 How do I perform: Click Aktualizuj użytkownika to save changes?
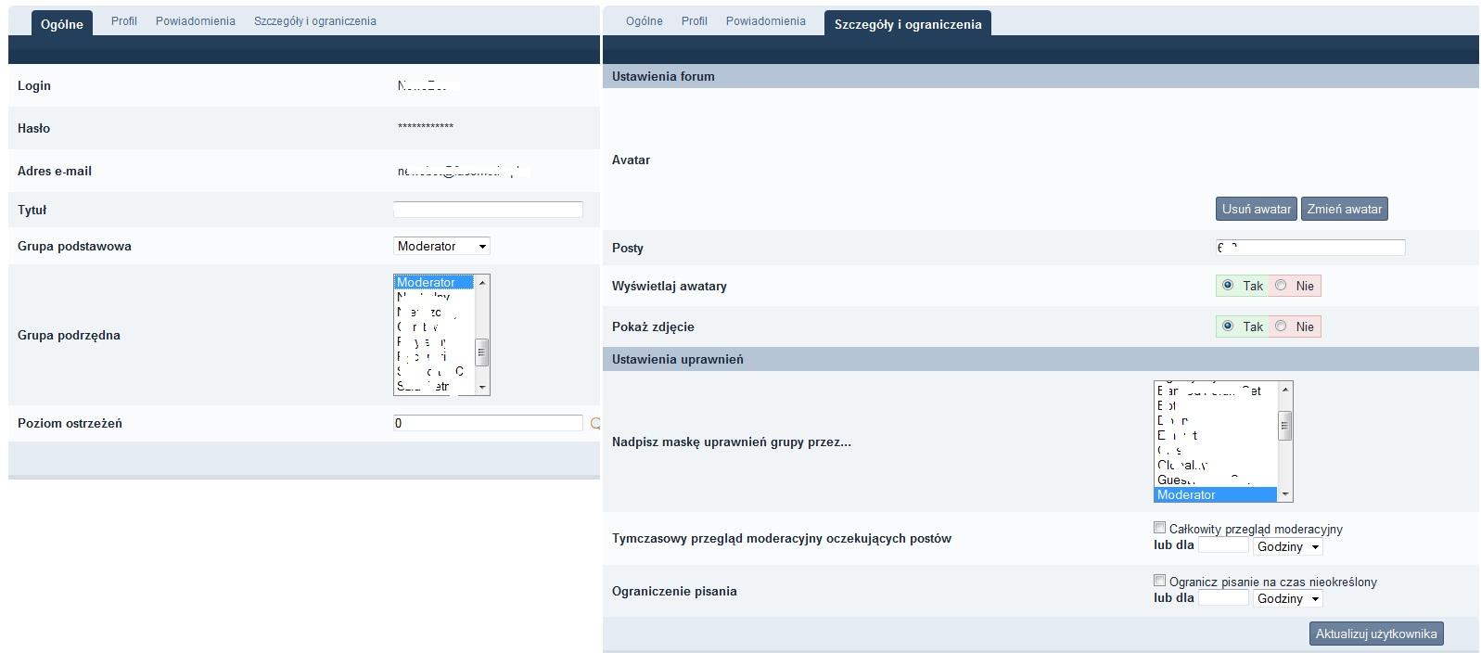coord(1375,634)
